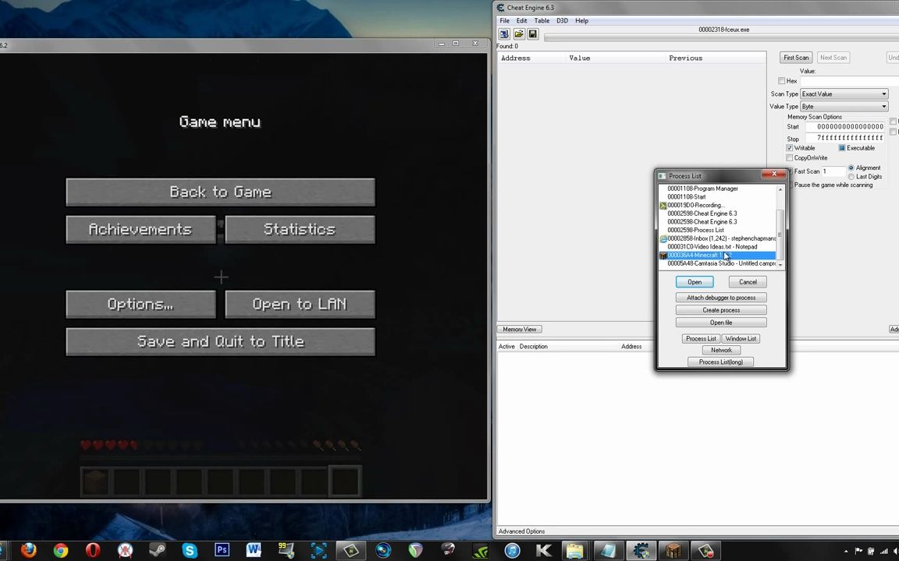Image resolution: width=899 pixels, height=561 pixels.
Task: Open a cheat table via the folder icon
Action: point(518,34)
